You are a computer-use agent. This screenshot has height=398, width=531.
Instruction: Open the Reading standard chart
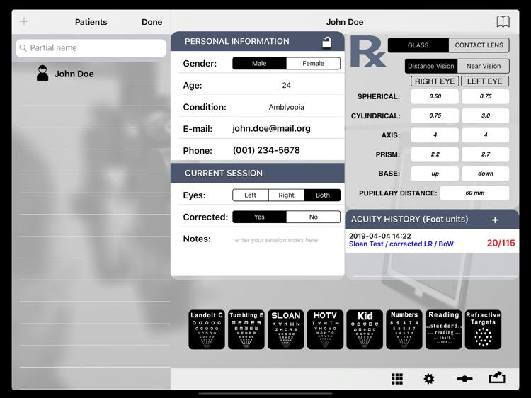pos(444,329)
